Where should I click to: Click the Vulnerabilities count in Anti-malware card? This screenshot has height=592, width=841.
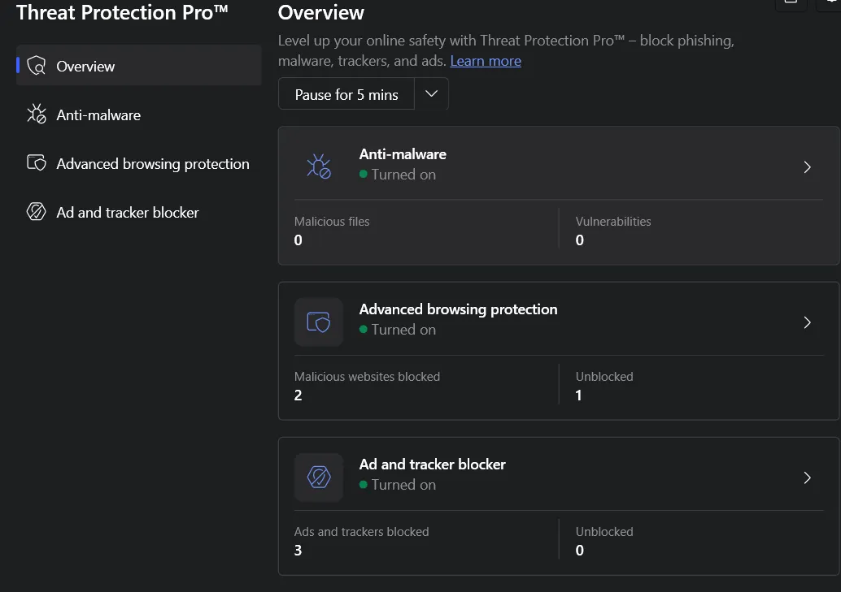click(x=580, y=240)
